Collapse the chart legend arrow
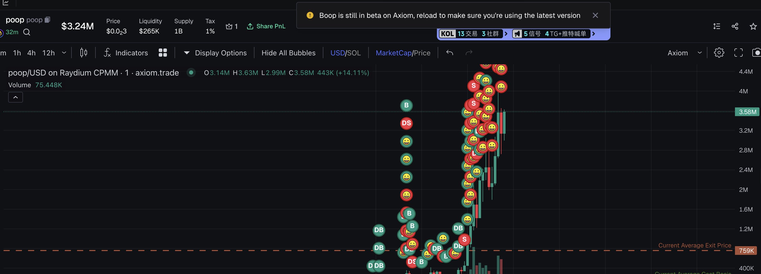The width and height of the screenshot is (761, 274). pos(15,97)
